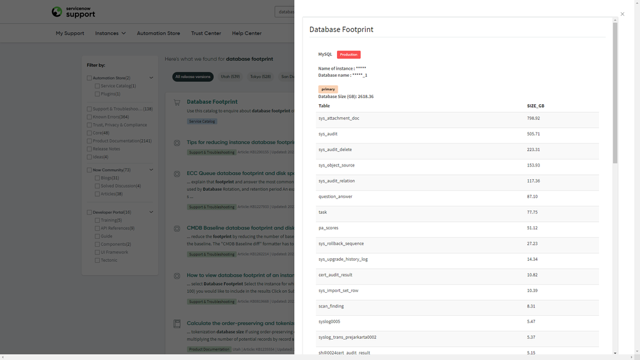The height and width of the screenshot is (360, 640).
Task: Click the search input field in header
Action: pos(284,12)
